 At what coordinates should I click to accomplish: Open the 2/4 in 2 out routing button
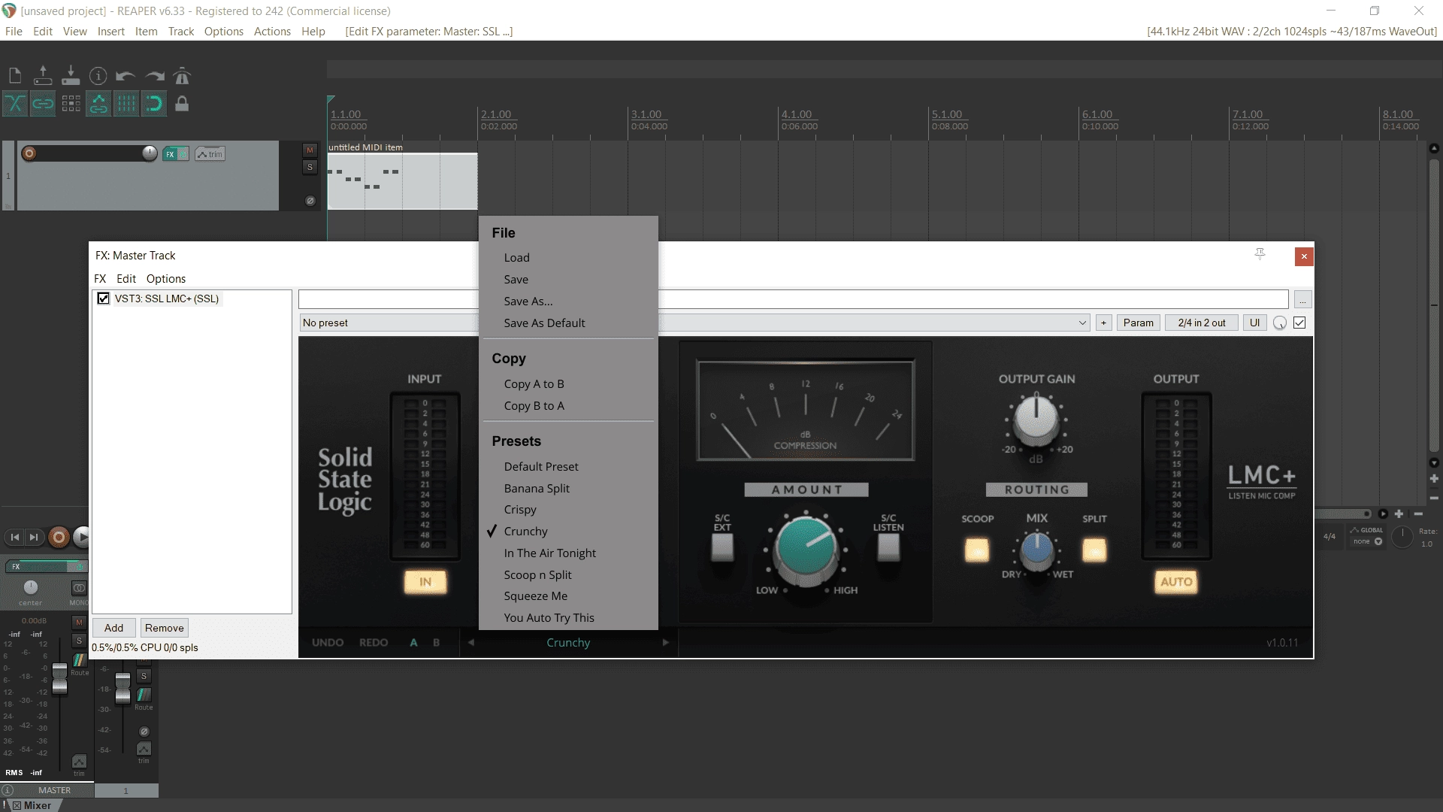[1201, 323]
